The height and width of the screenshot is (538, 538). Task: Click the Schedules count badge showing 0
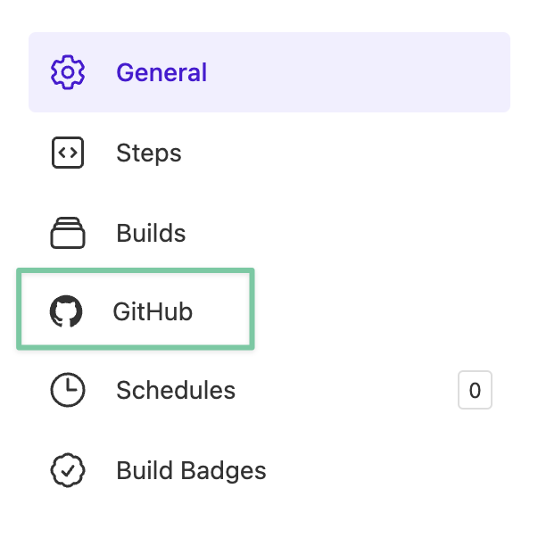[475, 390]
